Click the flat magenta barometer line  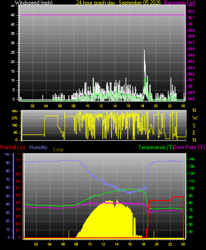pos(102,15)
